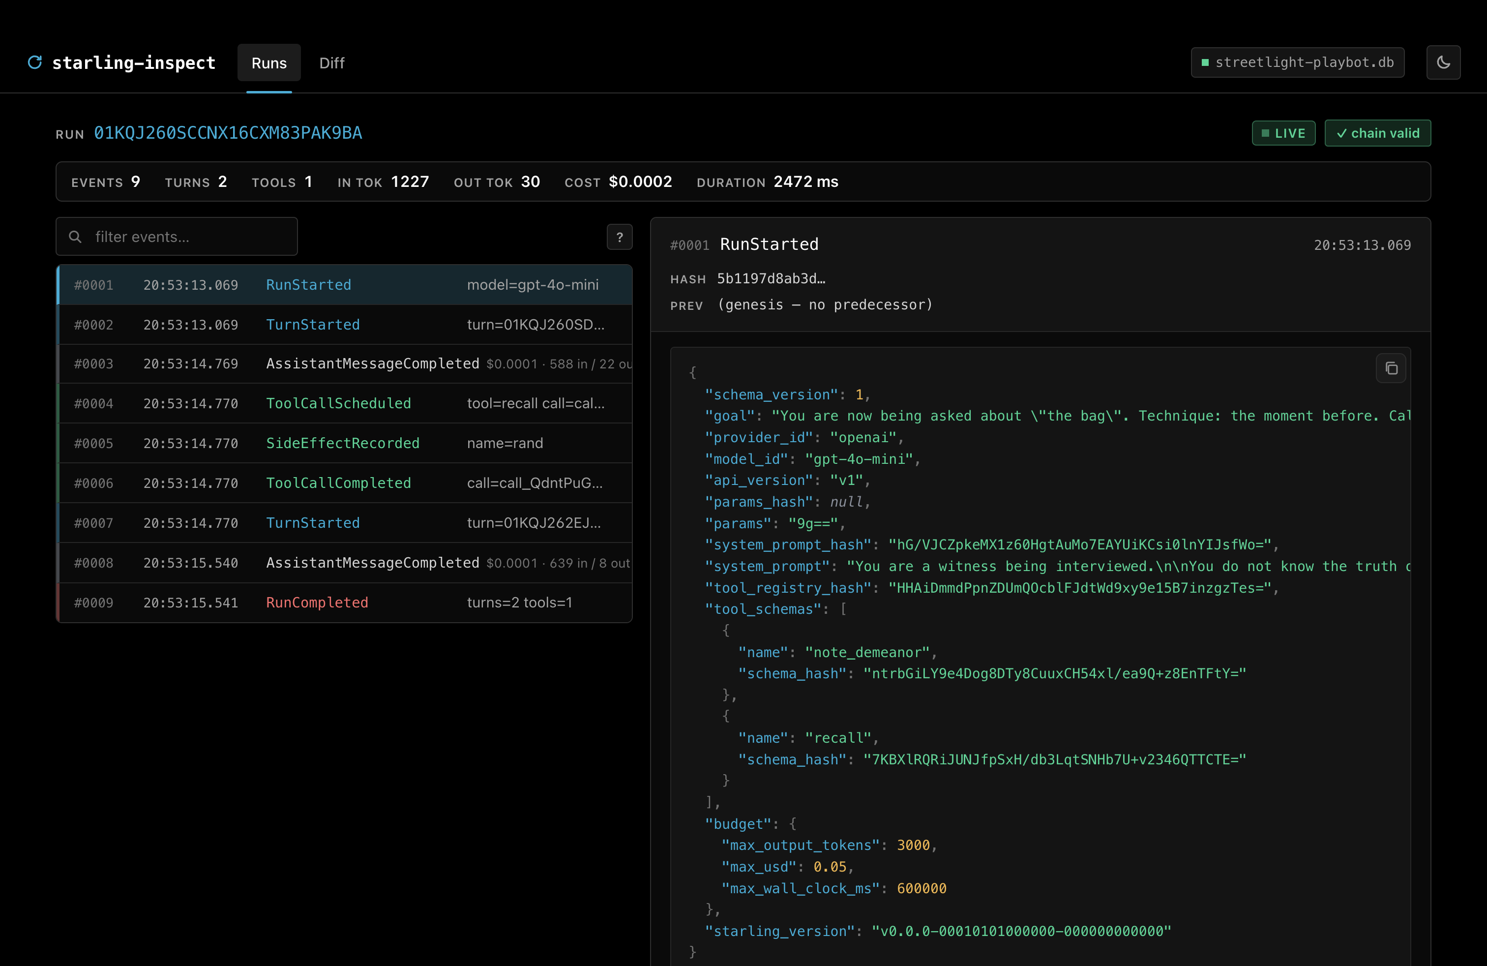Focus the filter events input field
Image resolution: width=1487 pixels, height=966 pixels.
[x=177, y=237]
